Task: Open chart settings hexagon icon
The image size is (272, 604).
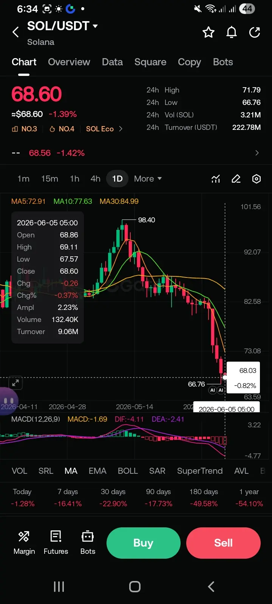Action: (257, 179)
